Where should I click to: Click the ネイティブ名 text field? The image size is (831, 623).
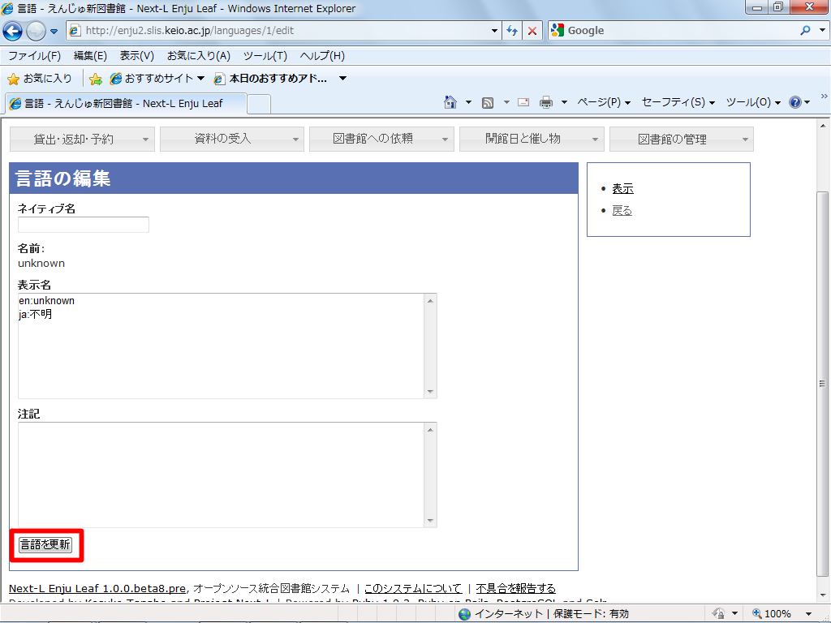[84, 225]
